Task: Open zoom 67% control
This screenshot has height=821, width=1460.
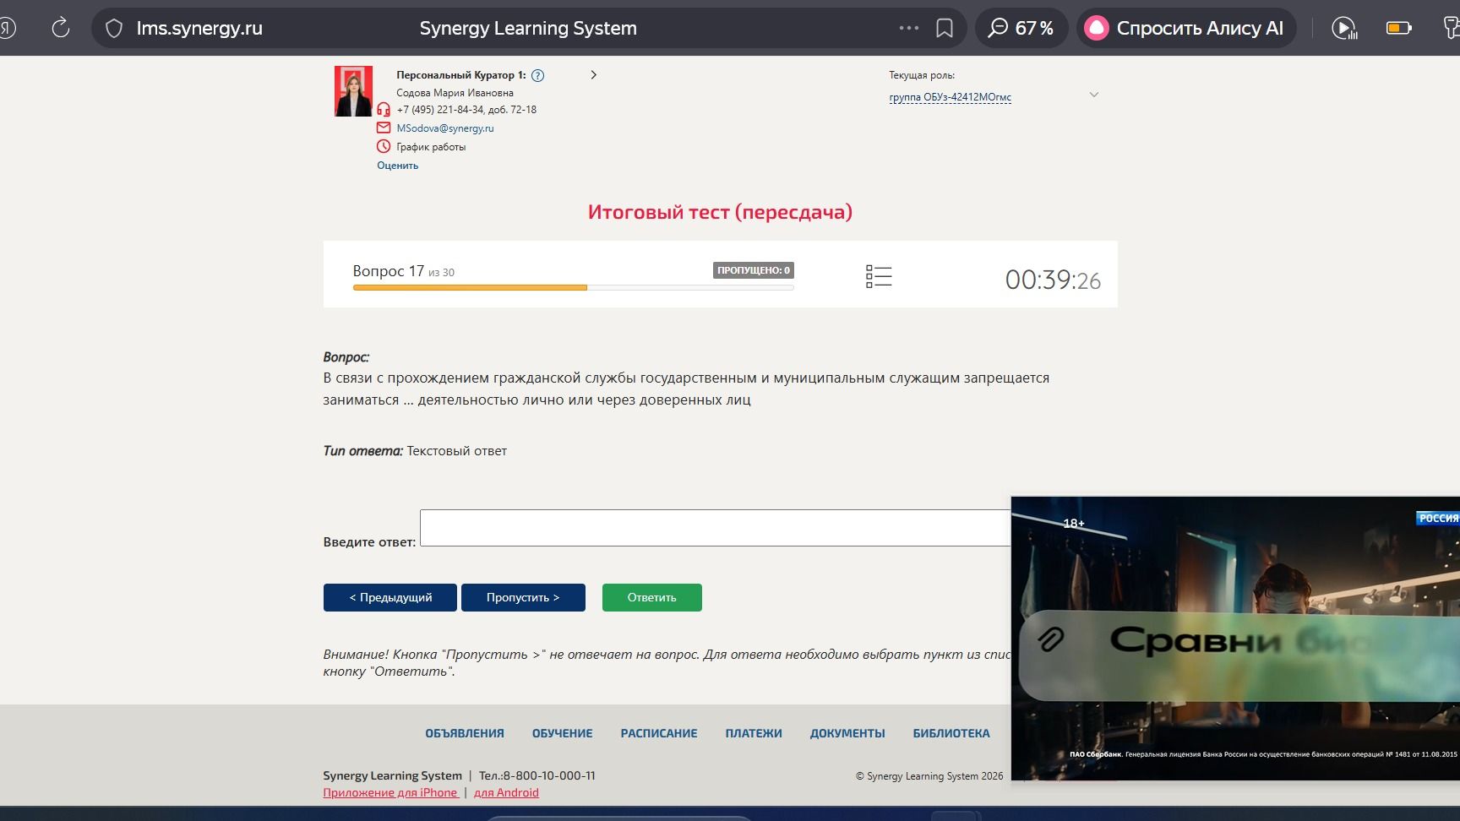Action: [x=1021, y=28]
